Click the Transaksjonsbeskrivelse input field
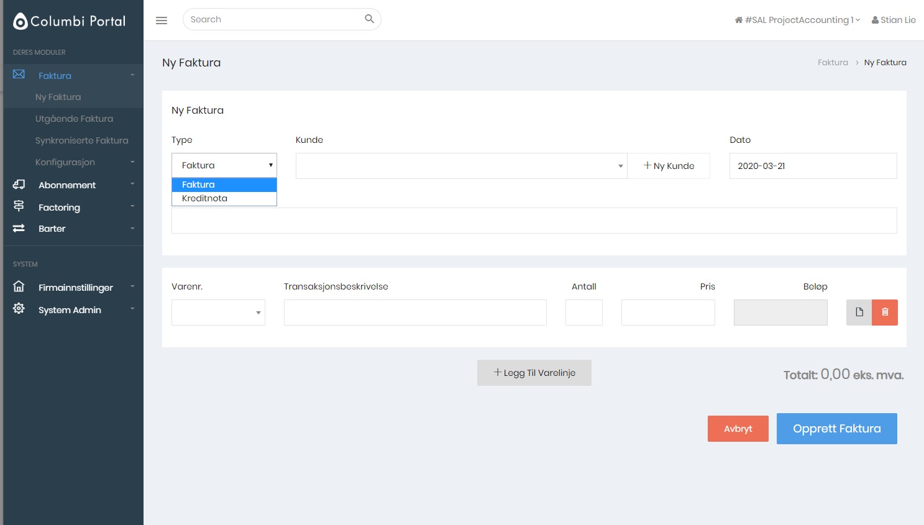The height and width of the screenshot is (525, 924). pos(415,313)
